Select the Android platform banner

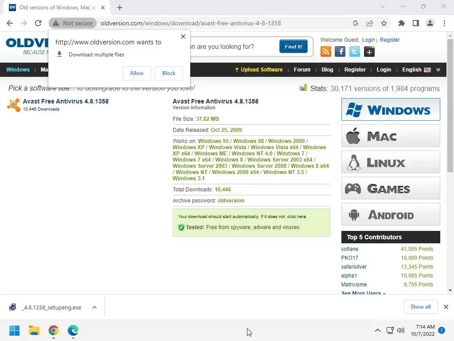391,214
